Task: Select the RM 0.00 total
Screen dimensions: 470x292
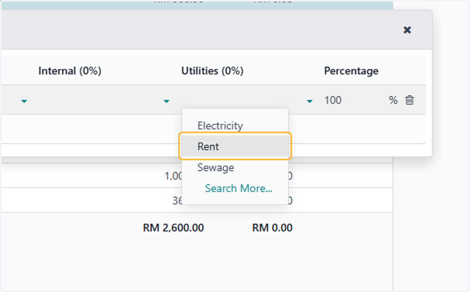Action: (272, 228)
